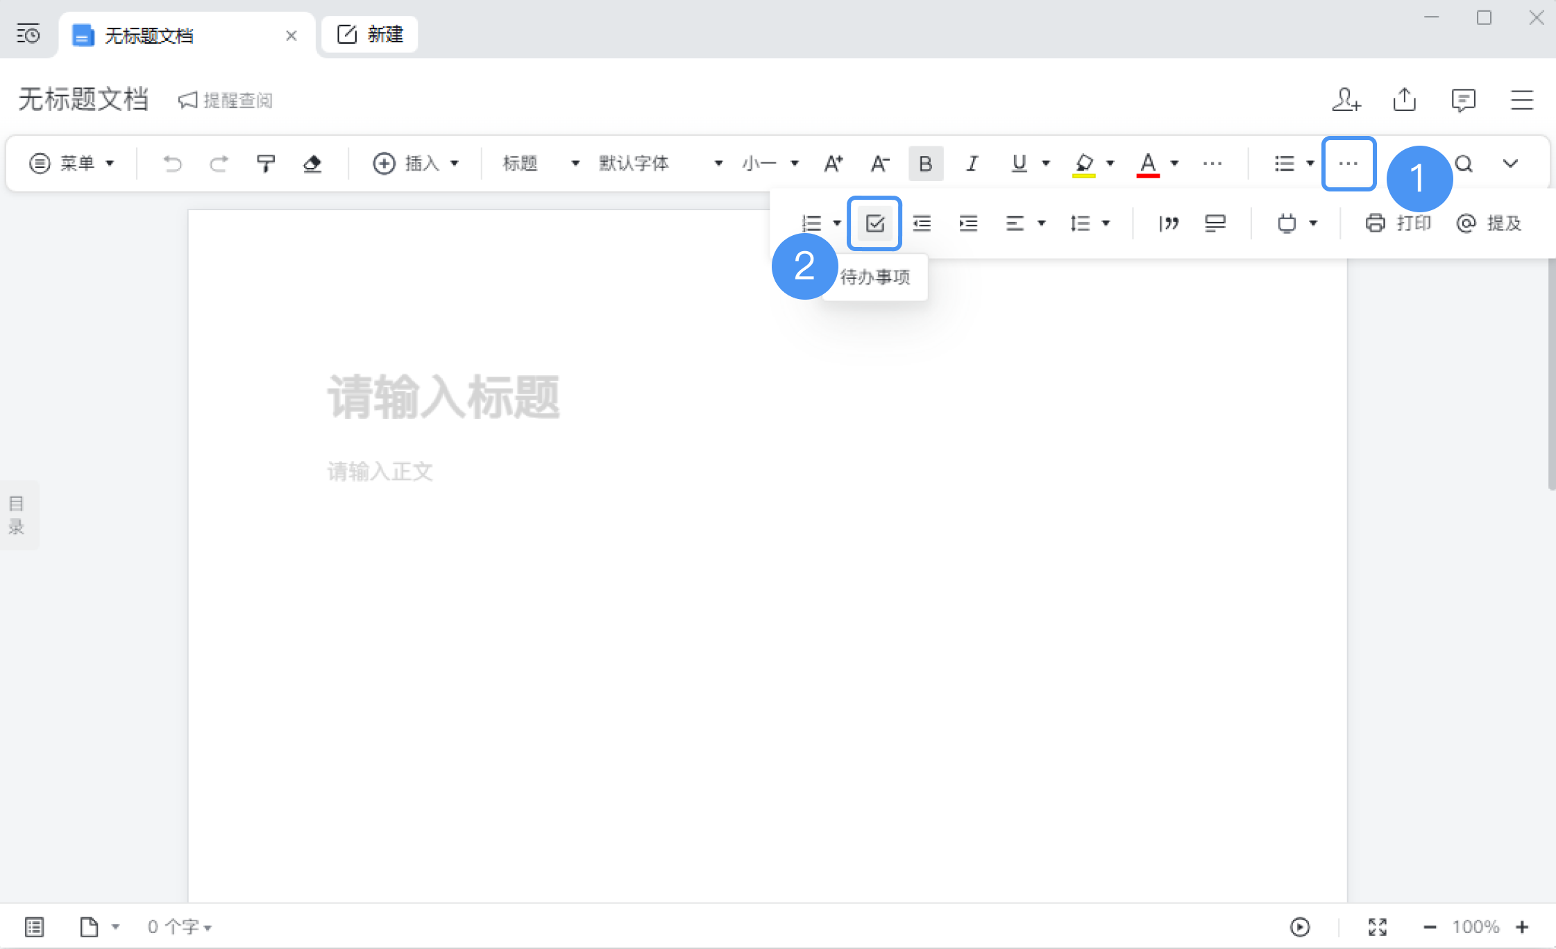Start presentation play mode

(x=1300, y=927)
